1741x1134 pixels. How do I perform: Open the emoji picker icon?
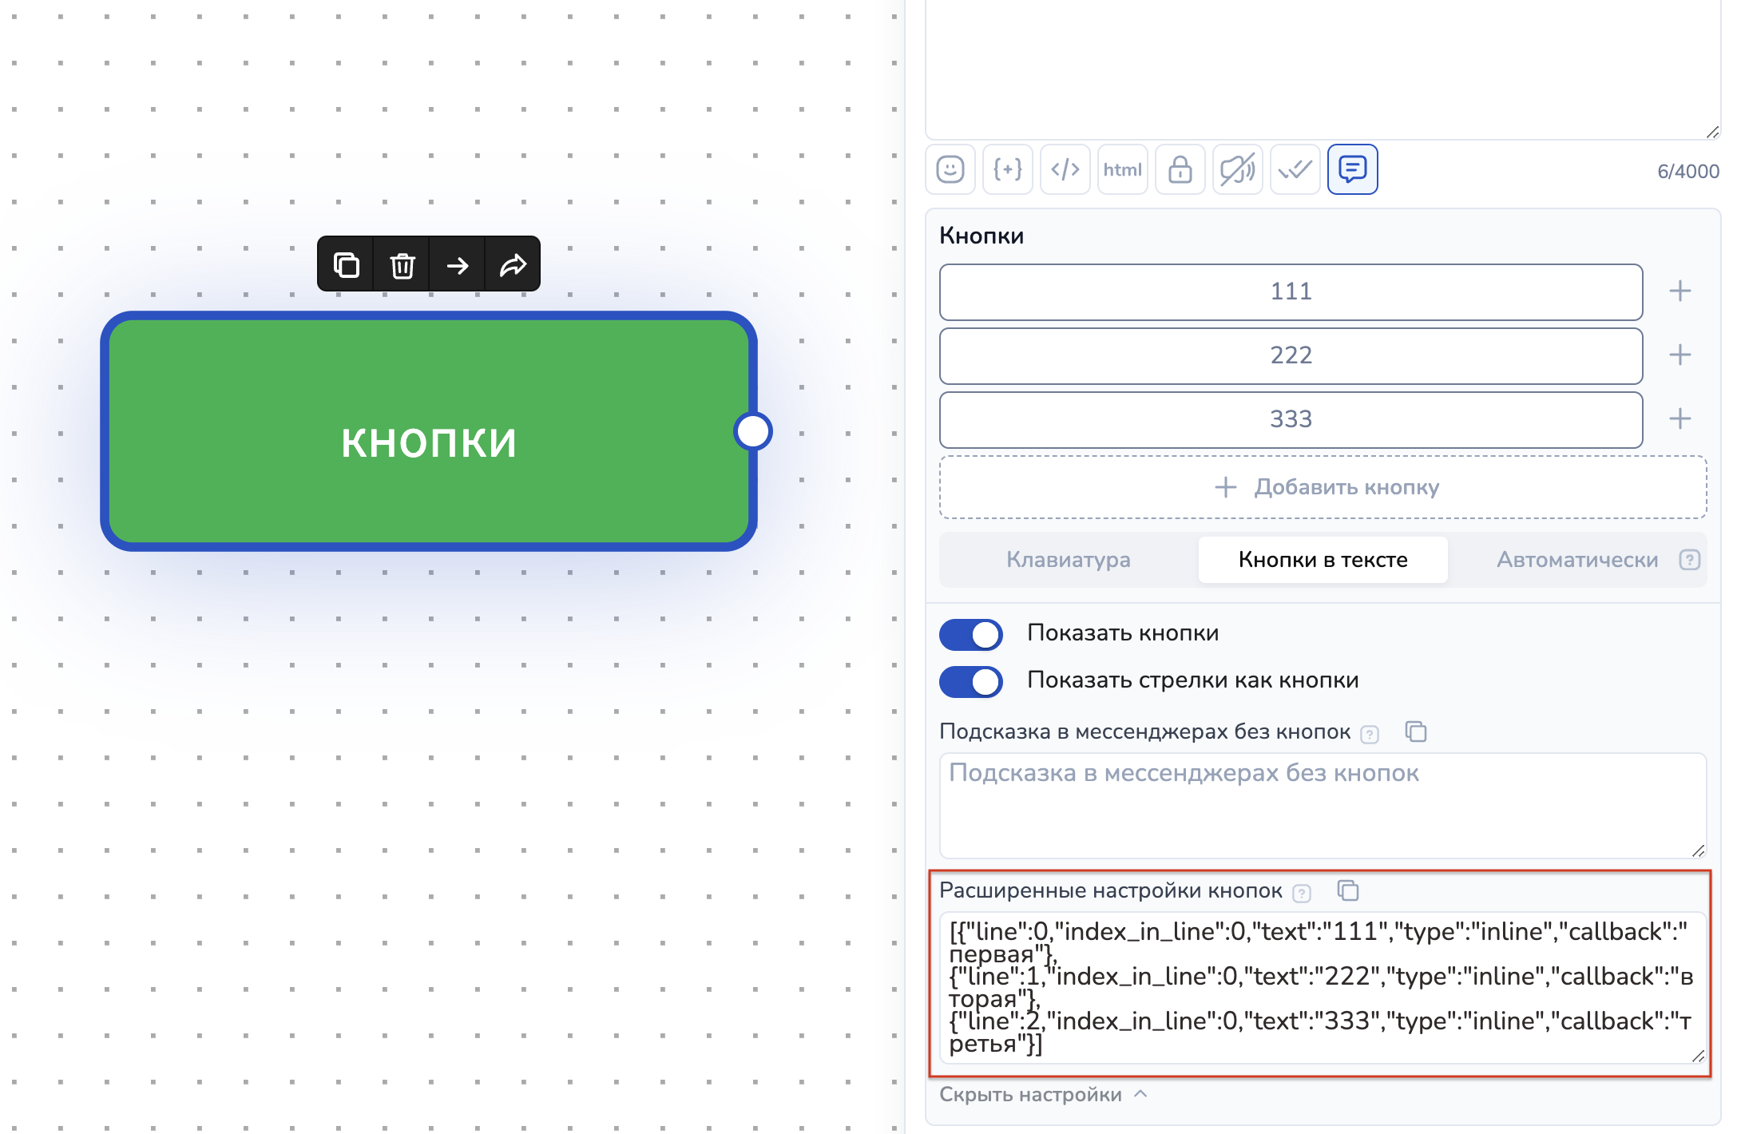950,169
